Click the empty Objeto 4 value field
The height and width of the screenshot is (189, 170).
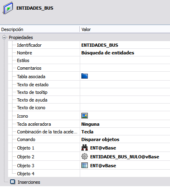click(125, 173)
